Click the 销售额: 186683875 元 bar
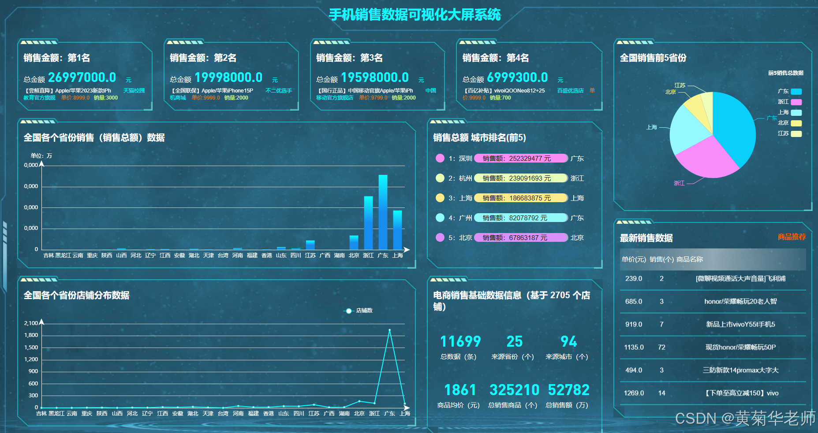Image resolution: width=818 pixels, height=433 pixels. click(x=521, y=198)
